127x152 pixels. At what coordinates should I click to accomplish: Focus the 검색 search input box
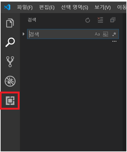(x=61, y=34)
